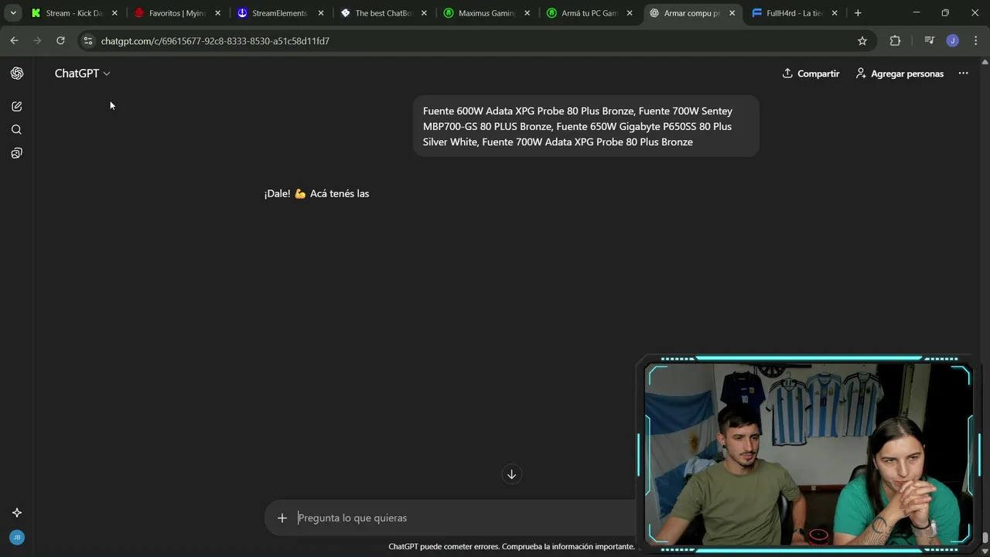
Task: Switch to The best ChatBot tab
Action: [384, 13]
